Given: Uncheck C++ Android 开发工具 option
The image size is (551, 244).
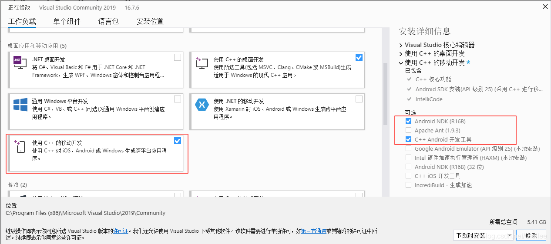Looking at the screenshot, I should 408,139.
